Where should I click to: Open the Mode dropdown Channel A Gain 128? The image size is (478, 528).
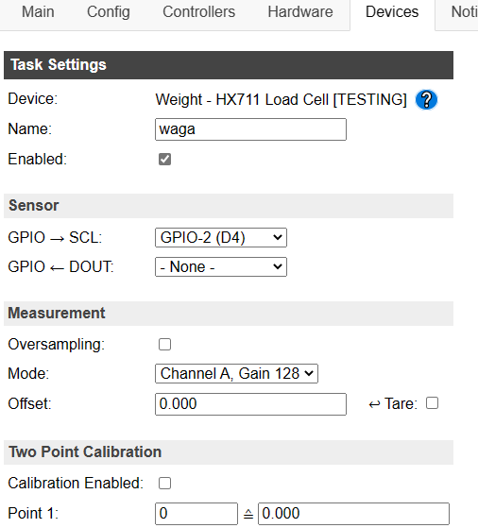[236, 373]
